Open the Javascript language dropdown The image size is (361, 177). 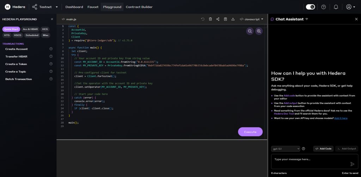coord(251,19)
